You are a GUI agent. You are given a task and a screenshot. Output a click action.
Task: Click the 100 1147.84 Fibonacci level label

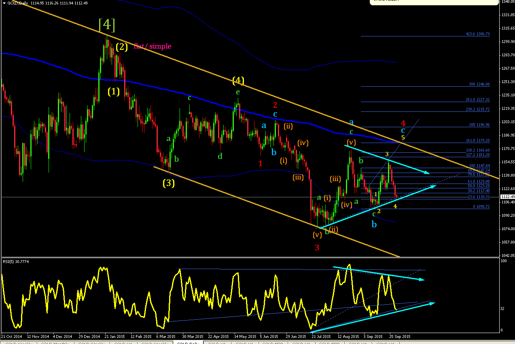479,166
